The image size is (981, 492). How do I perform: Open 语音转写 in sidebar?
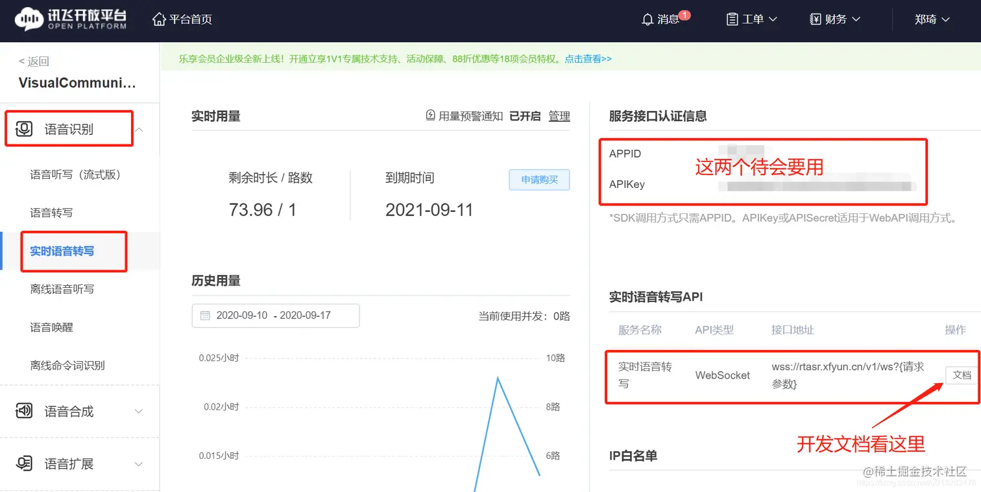[x=51, y=213]
